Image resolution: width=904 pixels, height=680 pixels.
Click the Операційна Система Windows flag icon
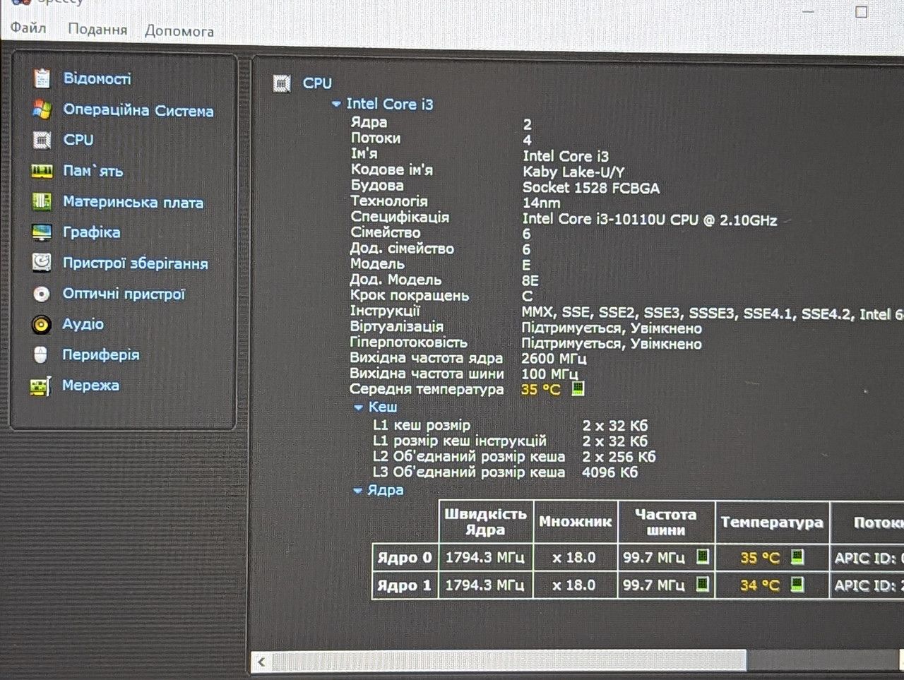point(42,109)
